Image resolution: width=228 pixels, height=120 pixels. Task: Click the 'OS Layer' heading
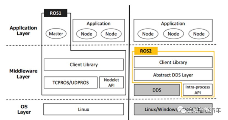(24, 109)
